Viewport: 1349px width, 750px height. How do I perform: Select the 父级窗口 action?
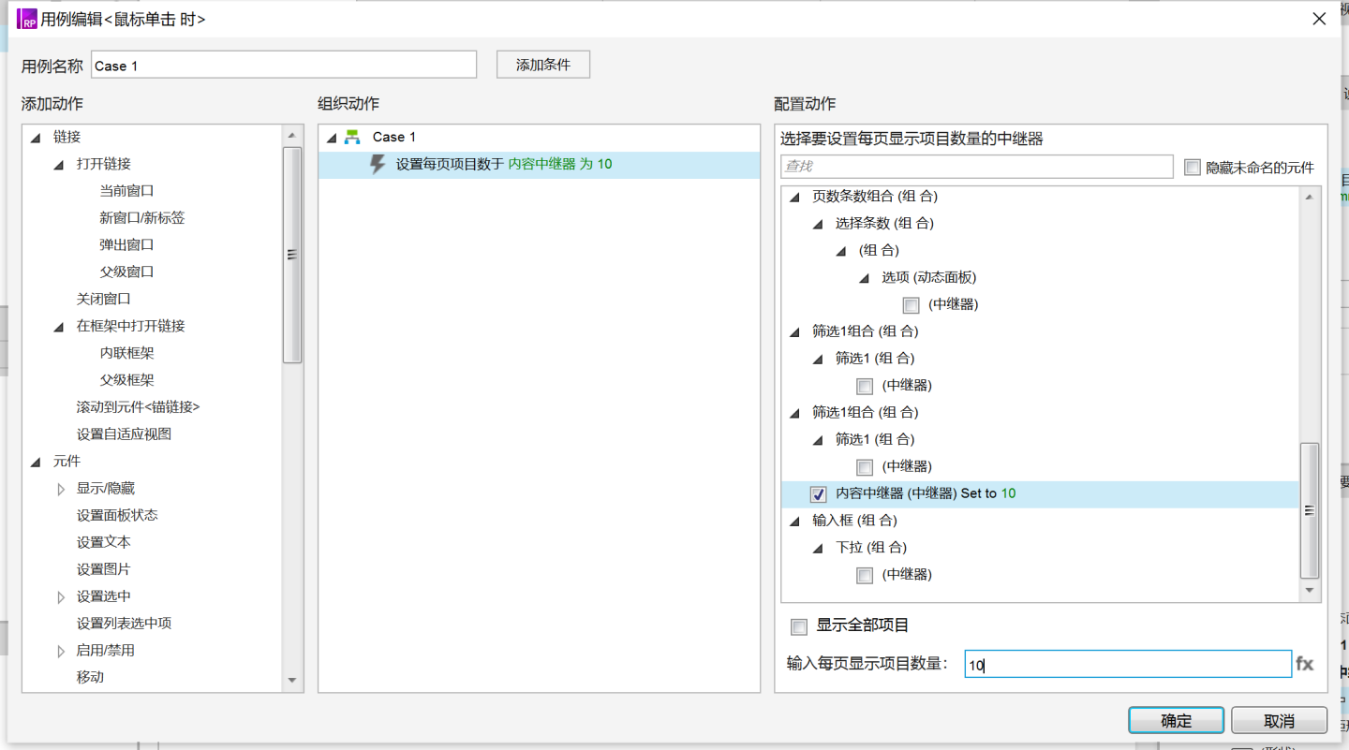[126, 272]
